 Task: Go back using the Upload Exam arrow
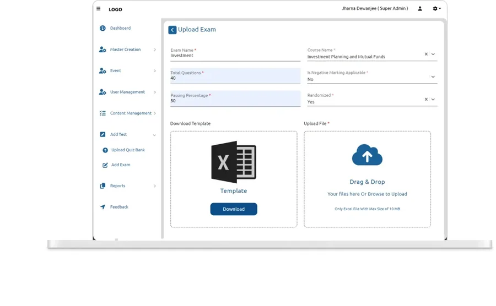(172, 30)
